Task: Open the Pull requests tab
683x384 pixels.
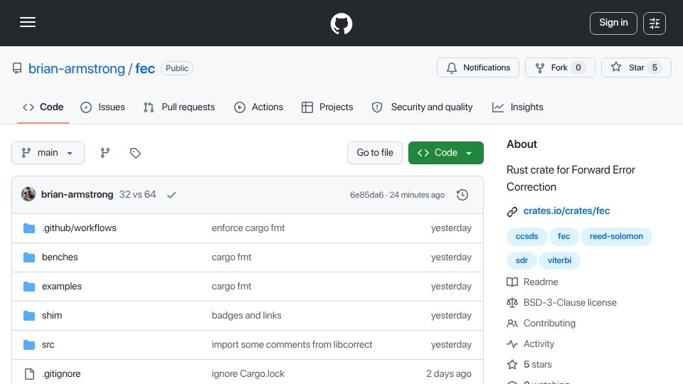Action: click(x=179, y=107)
